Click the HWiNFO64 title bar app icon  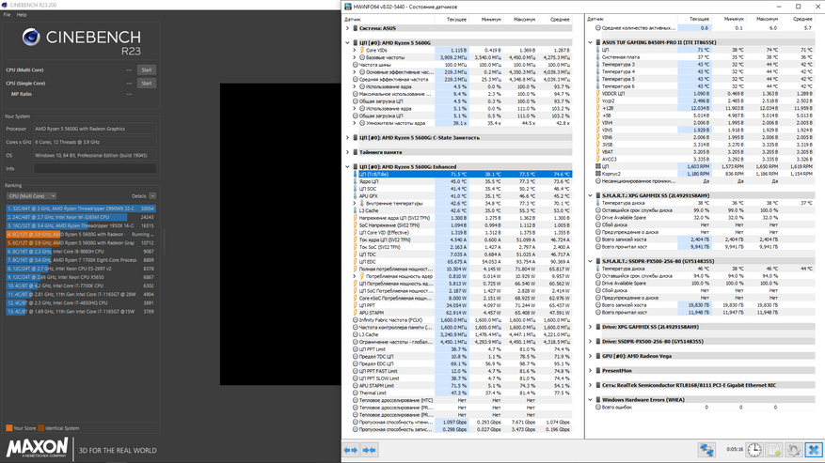click(348, 7)
